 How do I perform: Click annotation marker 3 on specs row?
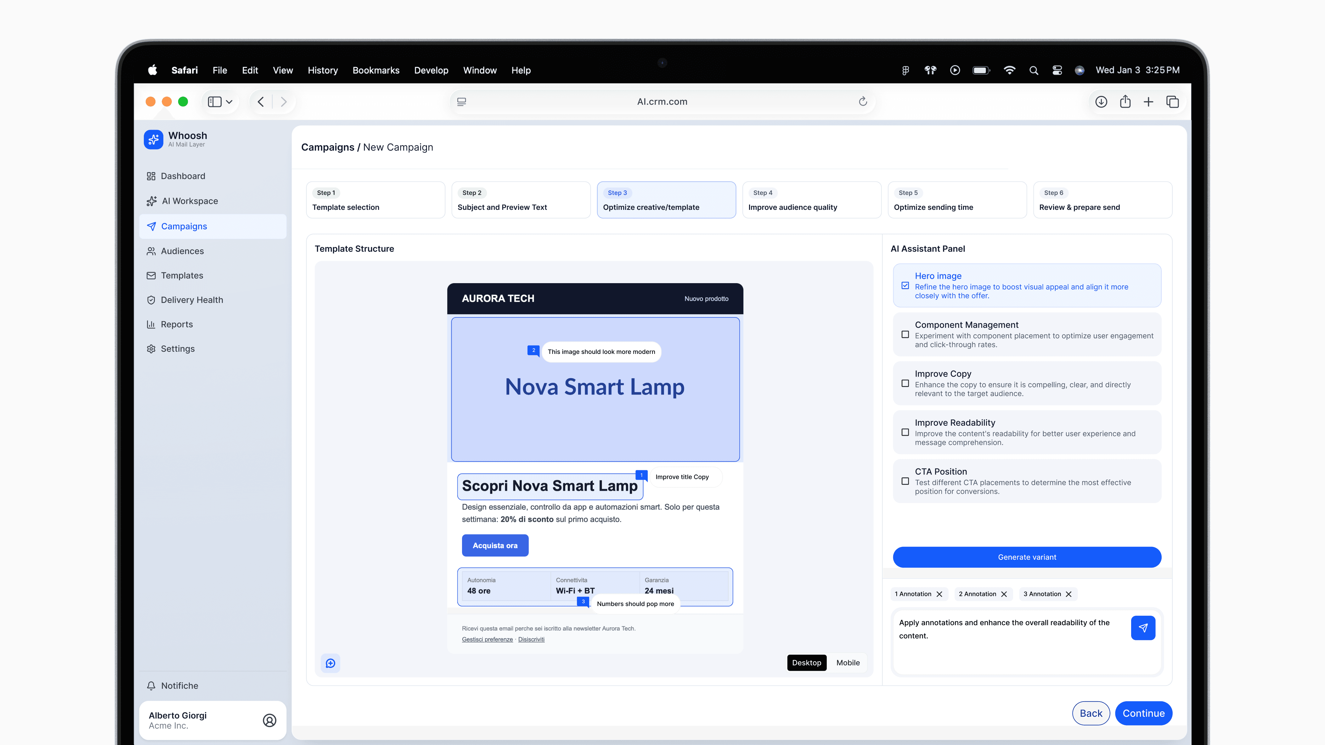(583, 602)
